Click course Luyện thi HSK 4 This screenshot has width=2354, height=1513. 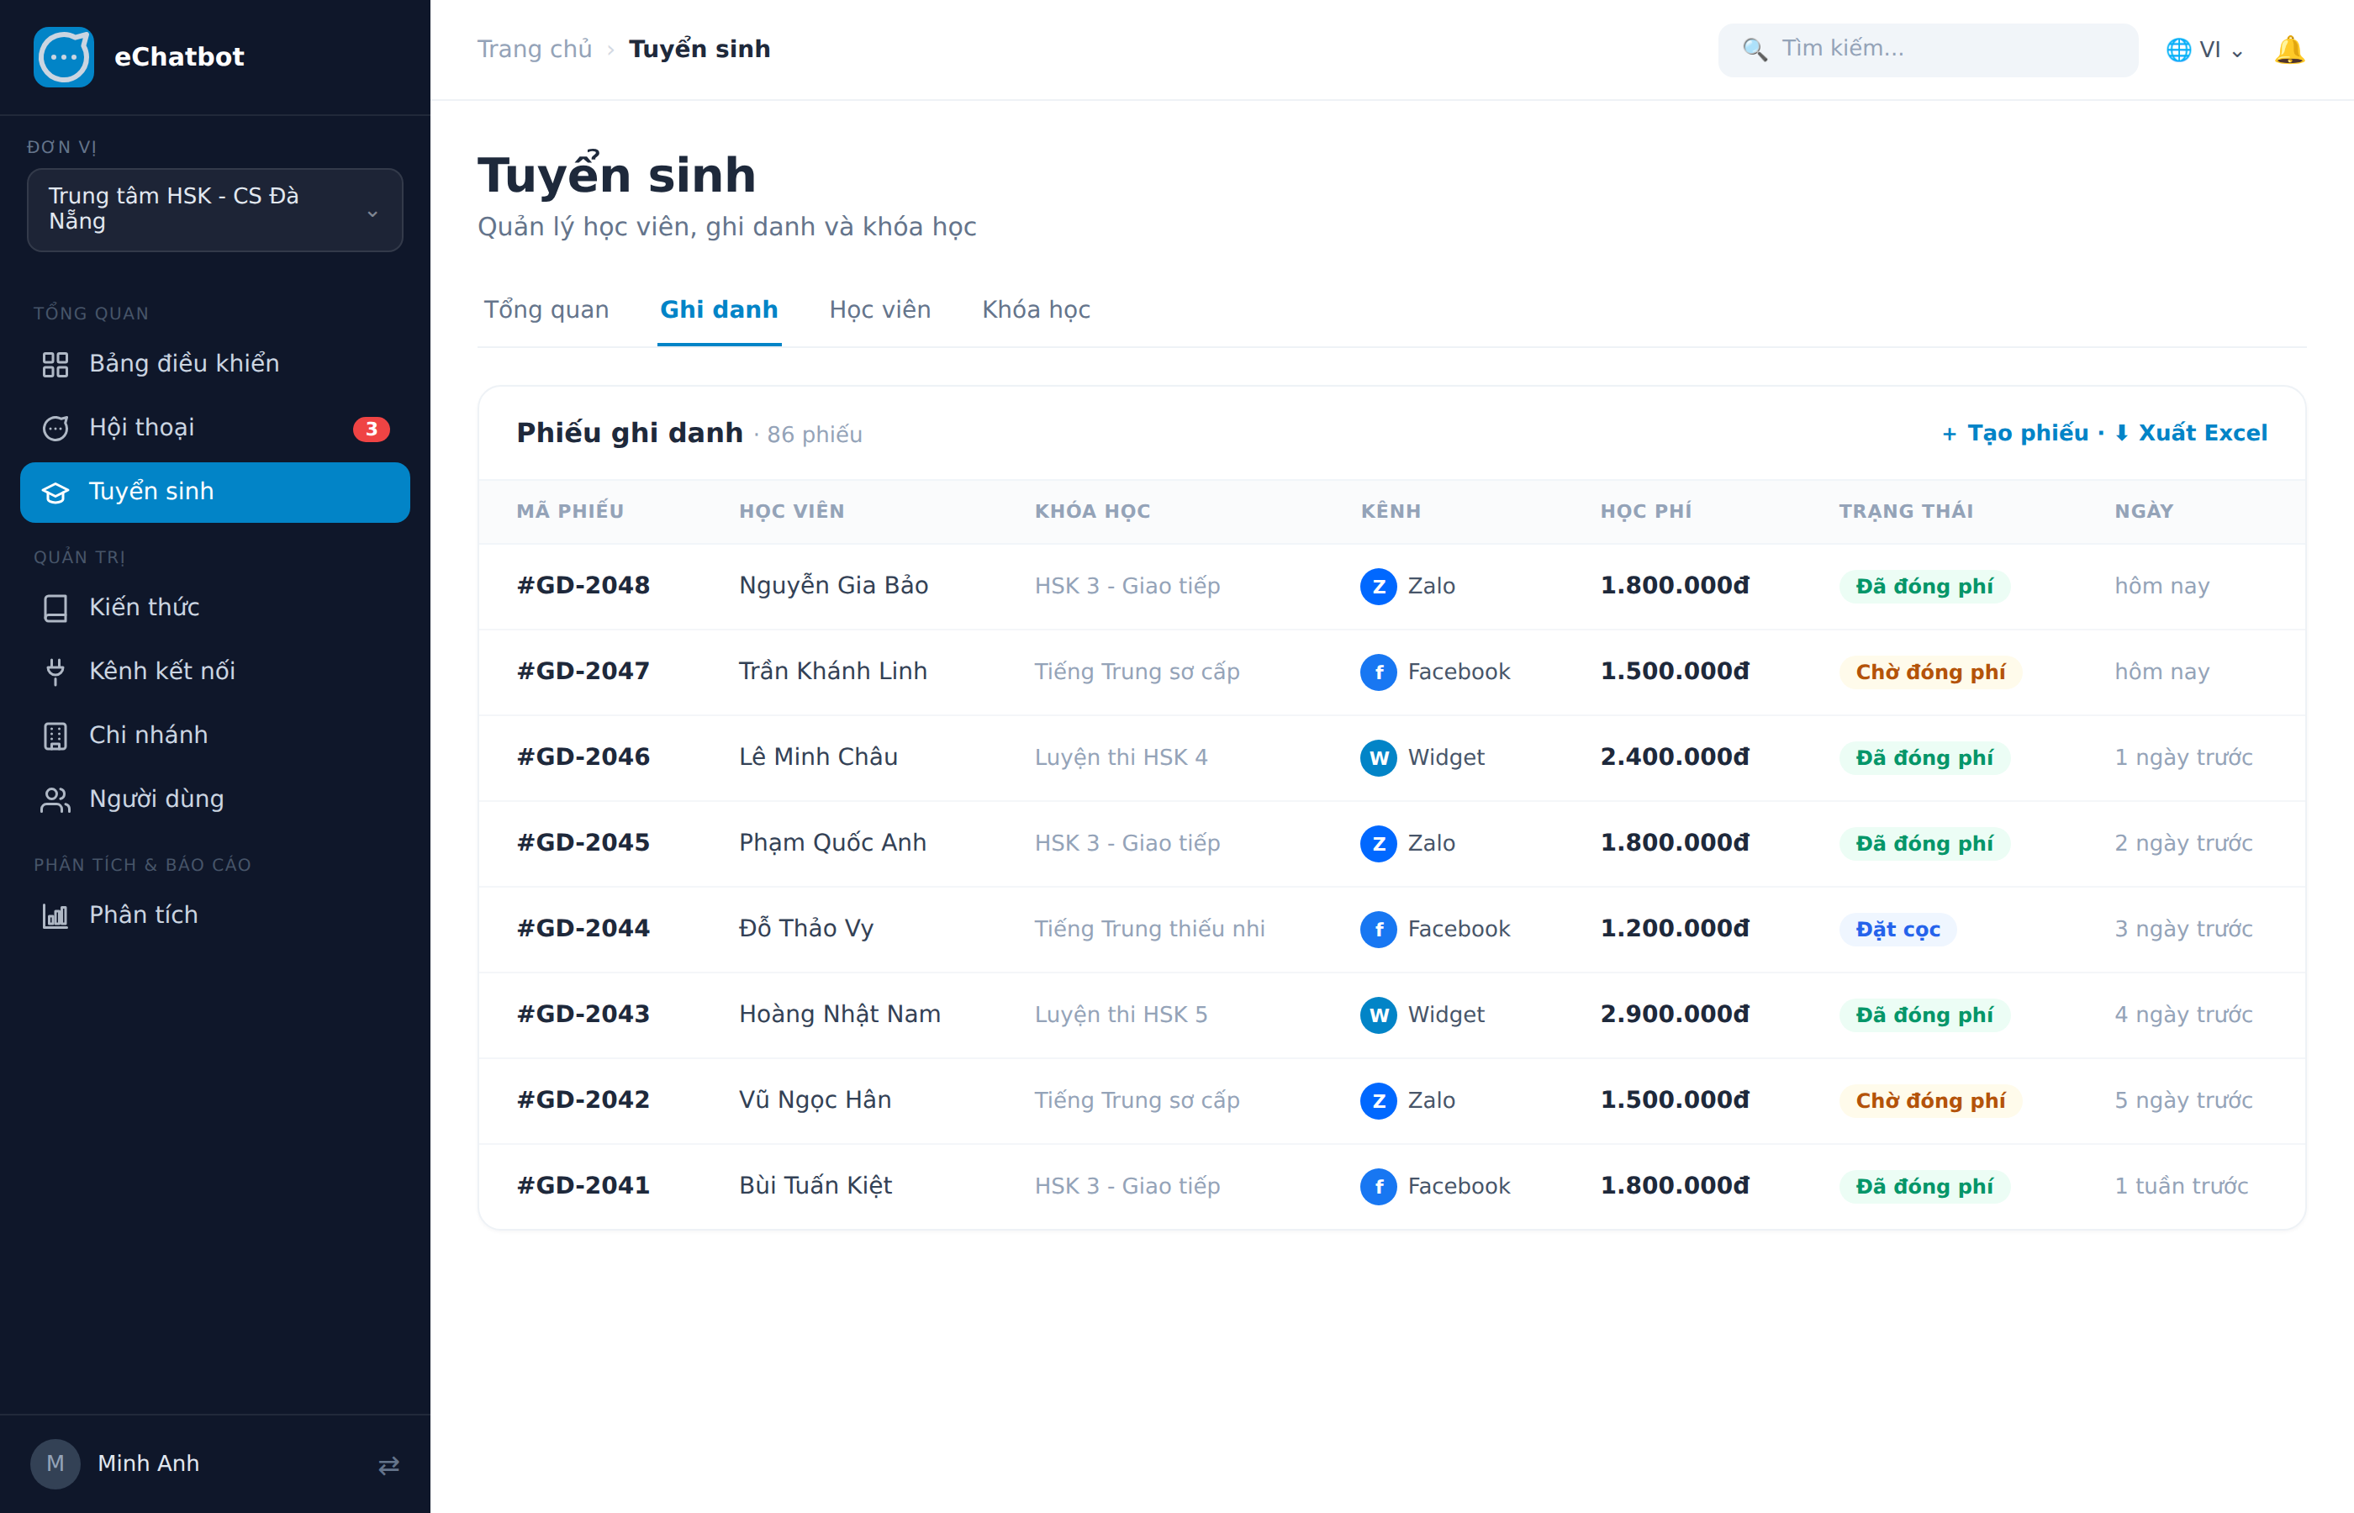coord(1121,757)
